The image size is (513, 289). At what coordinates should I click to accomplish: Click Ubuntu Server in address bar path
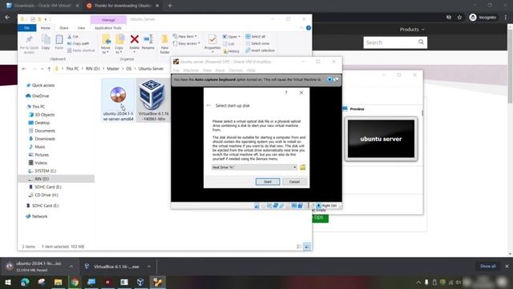point(151,69)
